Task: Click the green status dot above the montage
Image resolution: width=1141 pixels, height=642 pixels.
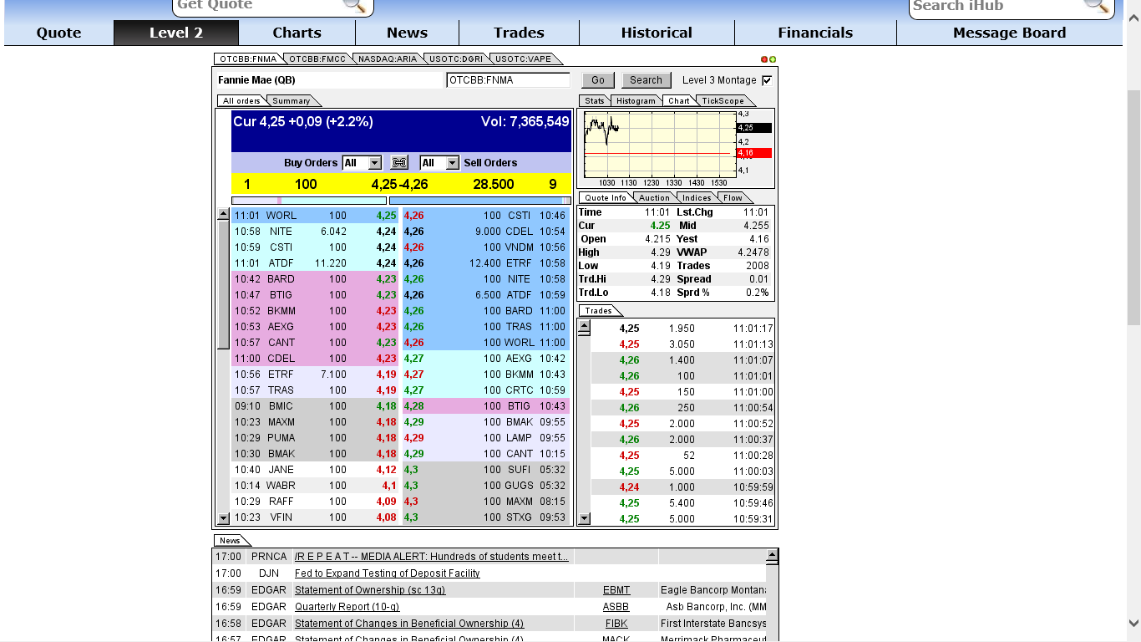Action: pos(771,59)
